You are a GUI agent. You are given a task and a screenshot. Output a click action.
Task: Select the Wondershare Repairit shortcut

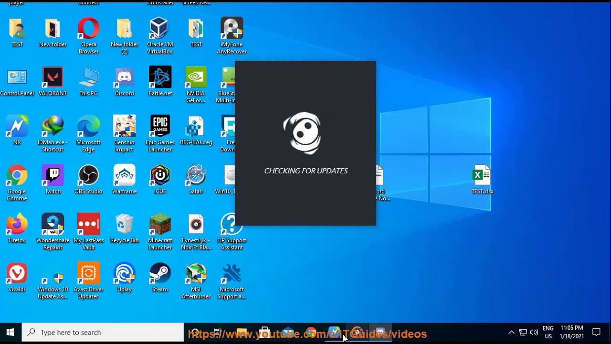(x=53, y=232)
